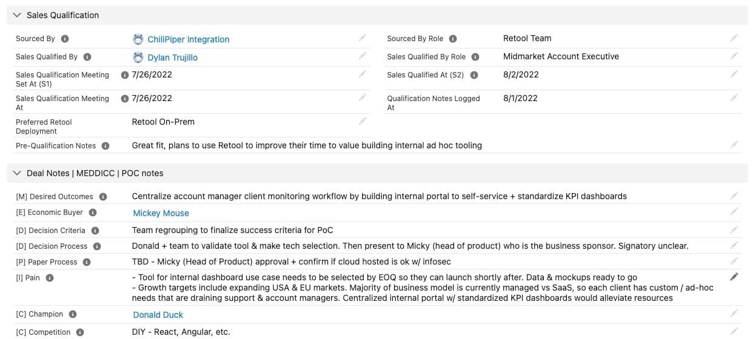Click edit pencil for Sourced By field
753x339 pixels.
[362, 38]
